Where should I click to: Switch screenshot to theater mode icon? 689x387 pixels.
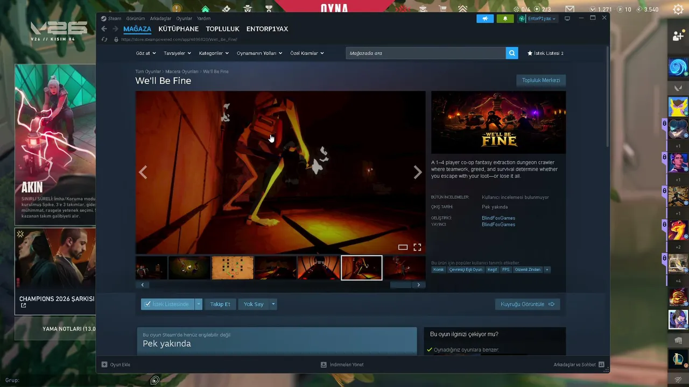(x=403, y=247)
